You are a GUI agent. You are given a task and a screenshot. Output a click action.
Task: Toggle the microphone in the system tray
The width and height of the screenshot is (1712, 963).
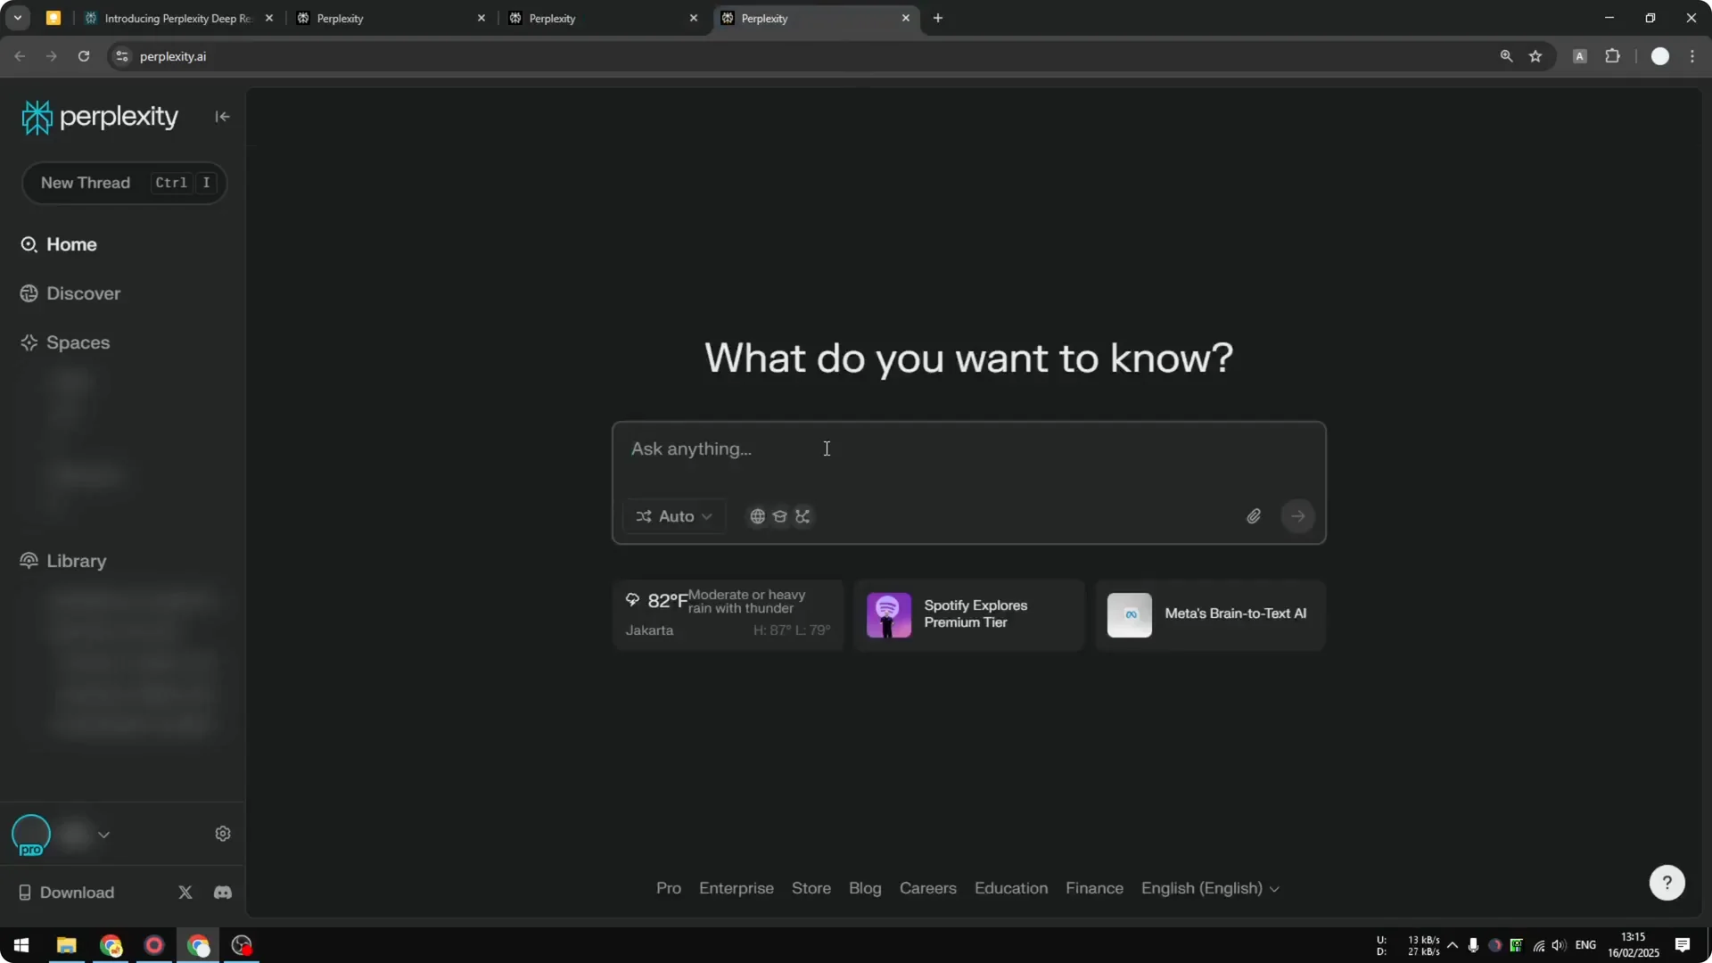click(x=1475, y=946)
